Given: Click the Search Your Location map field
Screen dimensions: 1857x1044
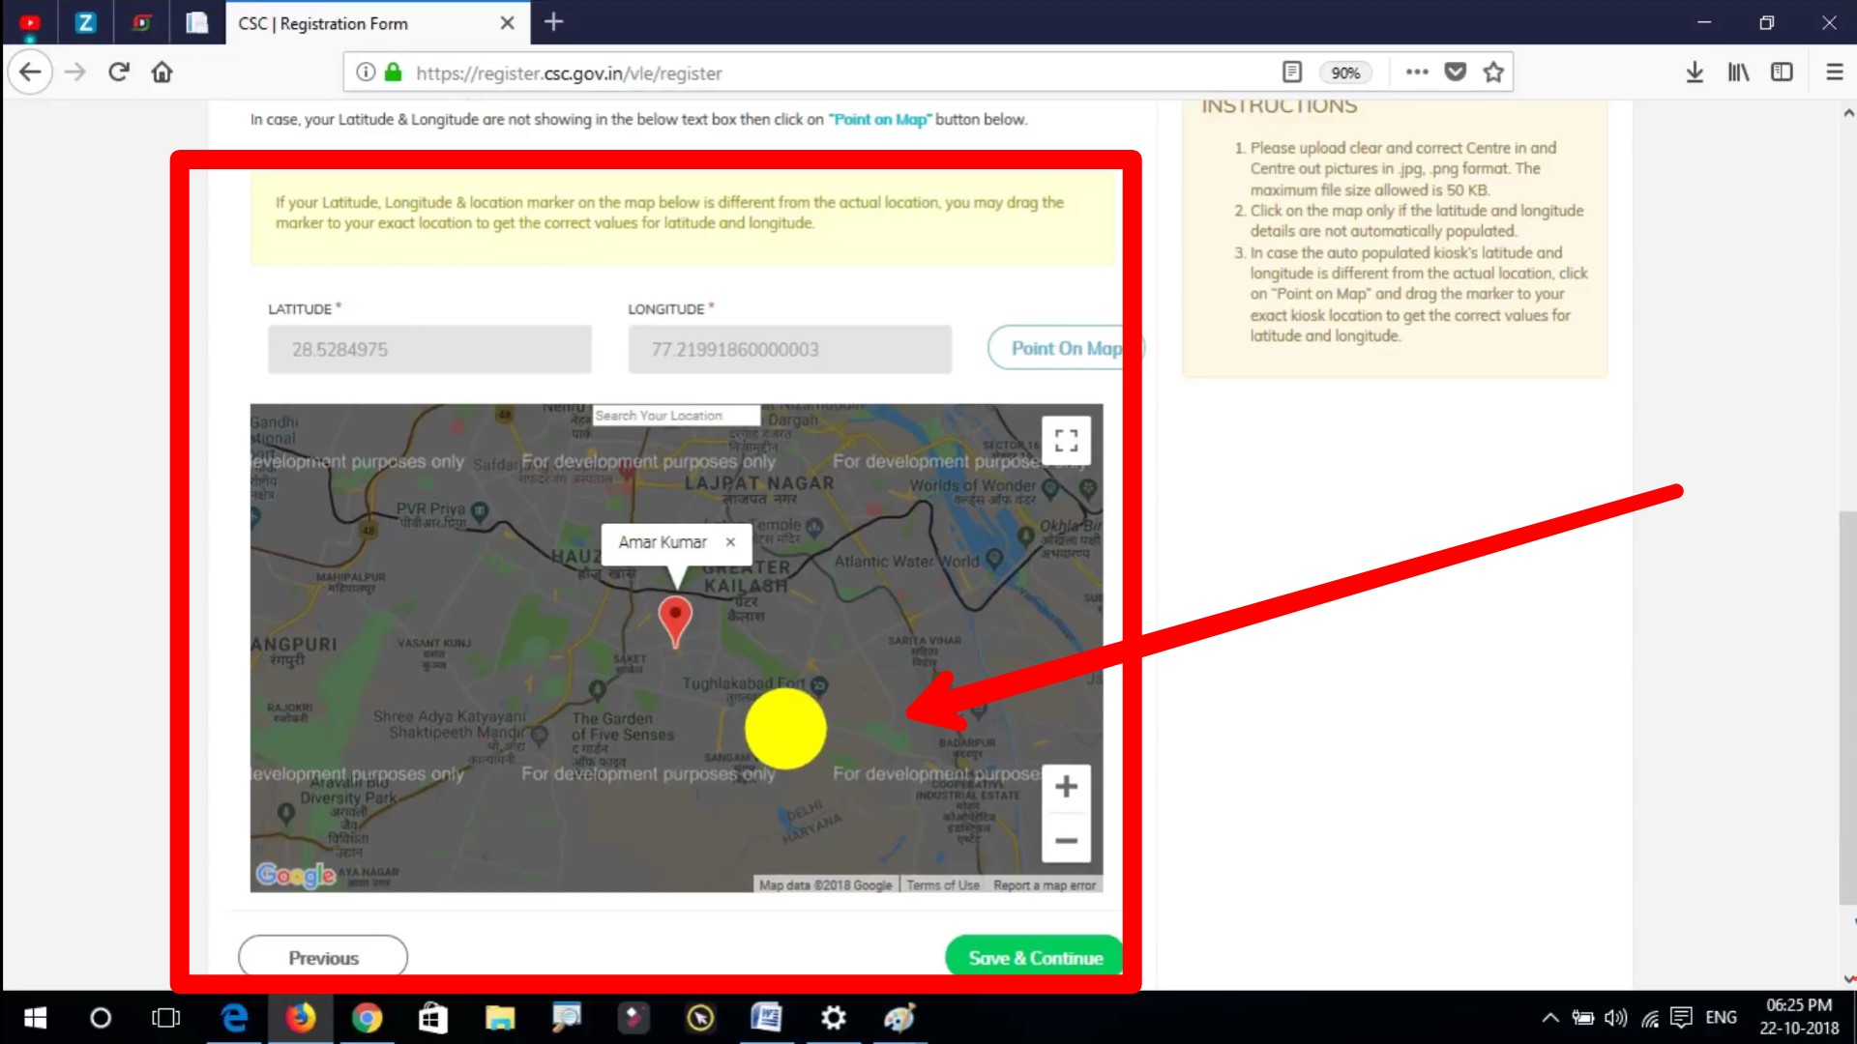Looking at the screenshot, I should [x=675, y=415].
